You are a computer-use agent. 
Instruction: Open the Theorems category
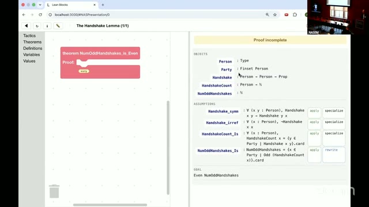pyautogui.click(x=32, y=42)
